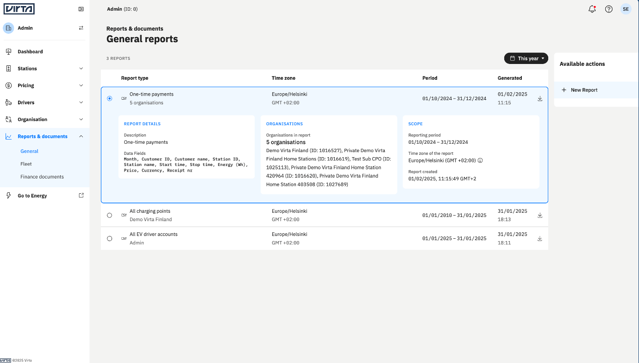639x363 pixels.
Task: Click the Period column header
Action: tap(430, 78)
